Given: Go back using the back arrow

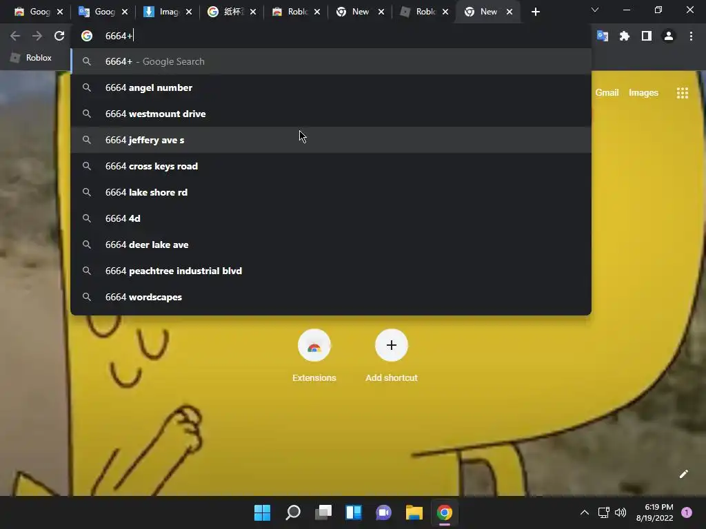Looking at the screenshot, I should (15, 36).
